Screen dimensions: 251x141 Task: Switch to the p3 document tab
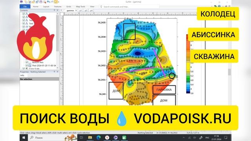(86, 11)
